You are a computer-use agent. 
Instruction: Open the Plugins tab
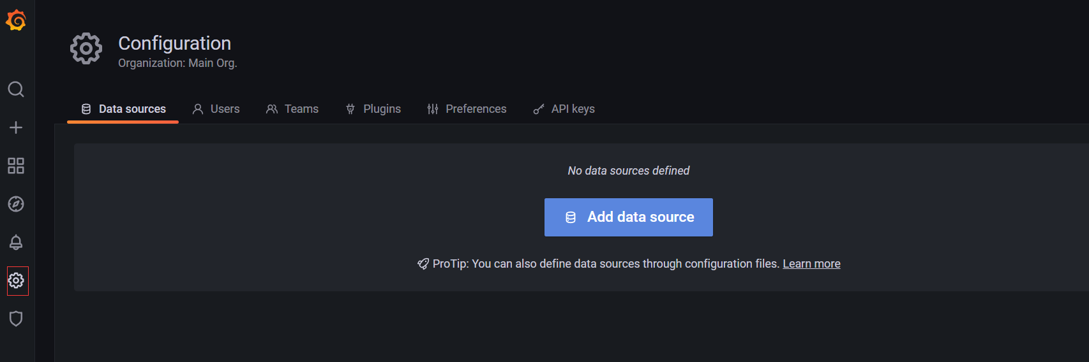(x=373, y=109)
